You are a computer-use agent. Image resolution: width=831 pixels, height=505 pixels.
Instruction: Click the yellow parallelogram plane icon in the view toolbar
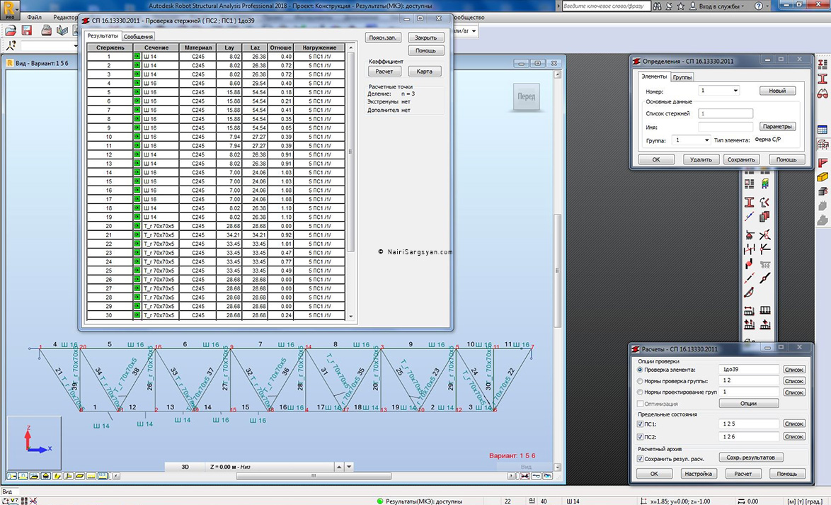[79, 476]
